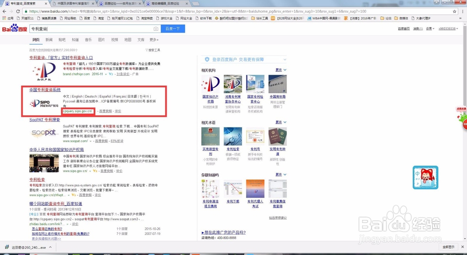The width and height of the screenshot is (467, 255).
Task: Open the username account dropdown
Action: 448,28
